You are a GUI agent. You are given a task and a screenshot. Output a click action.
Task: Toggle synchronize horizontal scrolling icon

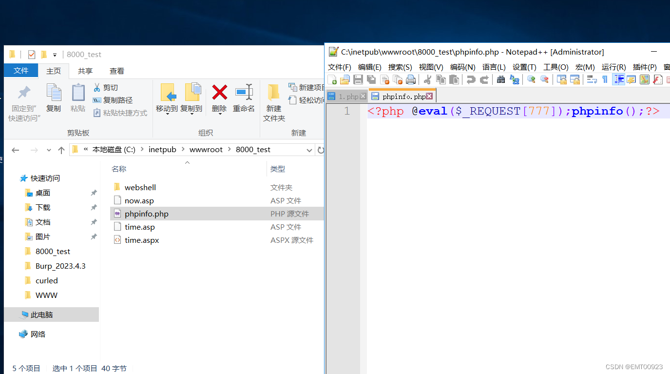tap(575, 79)
